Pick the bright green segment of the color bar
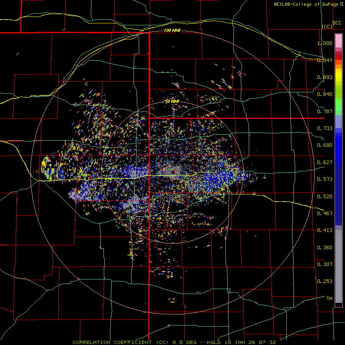Viewport: 345px width, 345px height. coord(338,105)
